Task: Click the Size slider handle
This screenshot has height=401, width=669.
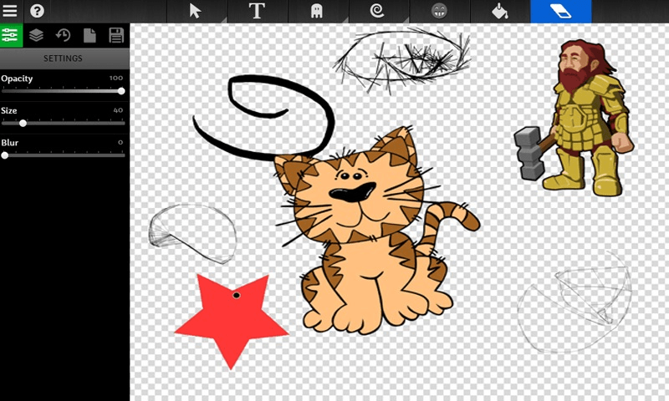Action: click(x=23, y=123)
